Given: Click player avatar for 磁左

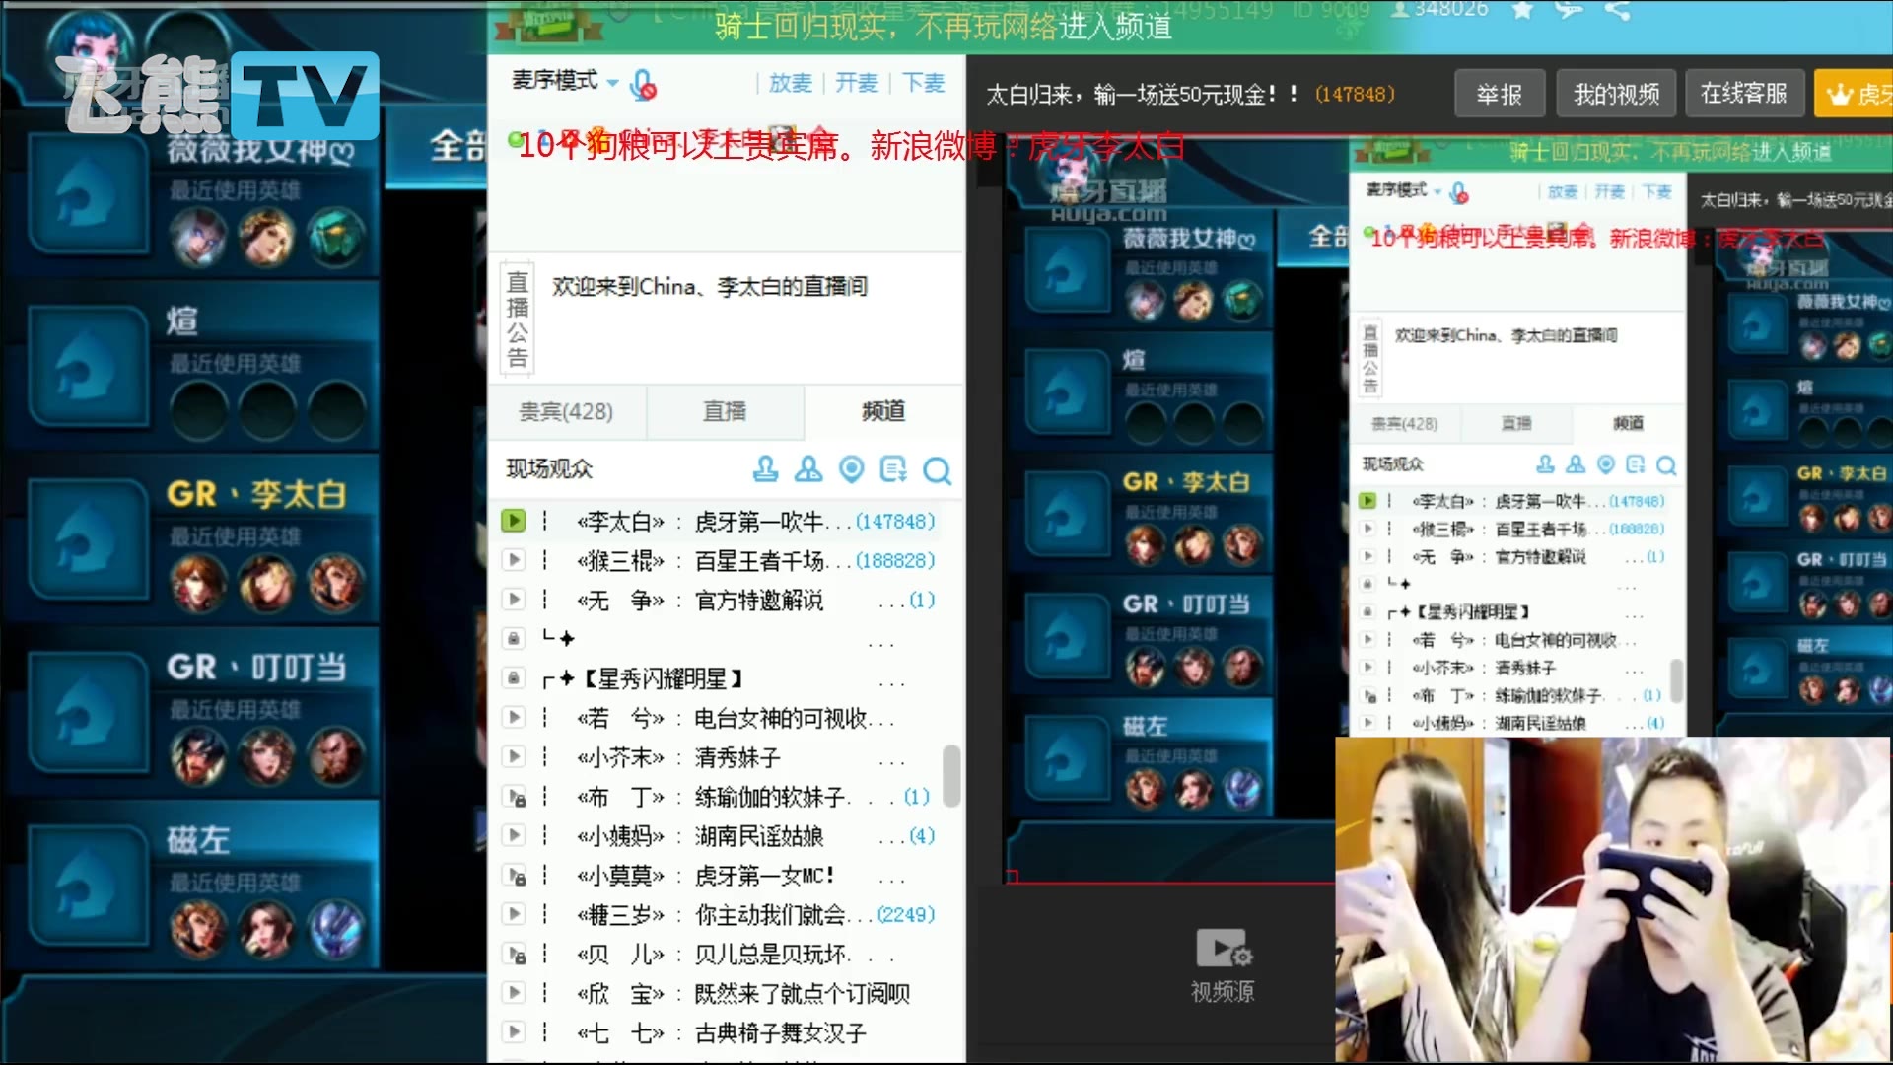Looking at the screenshot, I should (x=89, y=886).
